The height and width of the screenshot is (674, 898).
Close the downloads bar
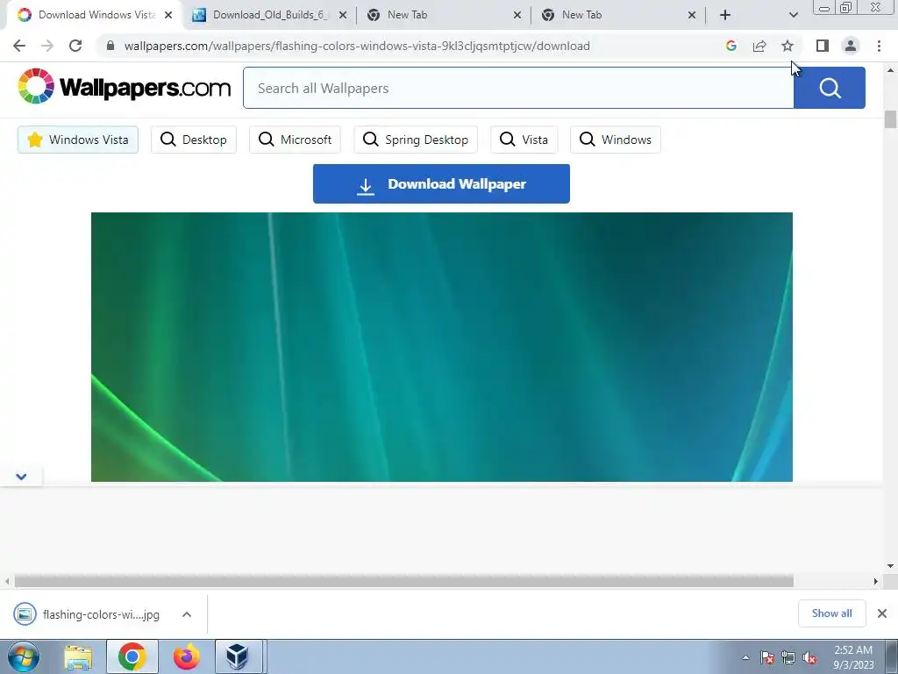[882, 613]
